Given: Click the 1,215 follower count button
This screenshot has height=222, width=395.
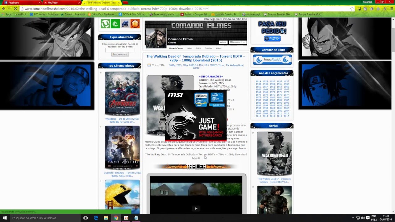Looking at the screenshot, I should click(272, 39).
